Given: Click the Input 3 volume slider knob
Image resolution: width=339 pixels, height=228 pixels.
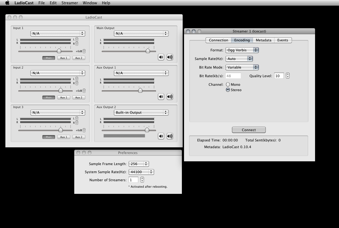Looking at the screenshot, I should (61, 130).
